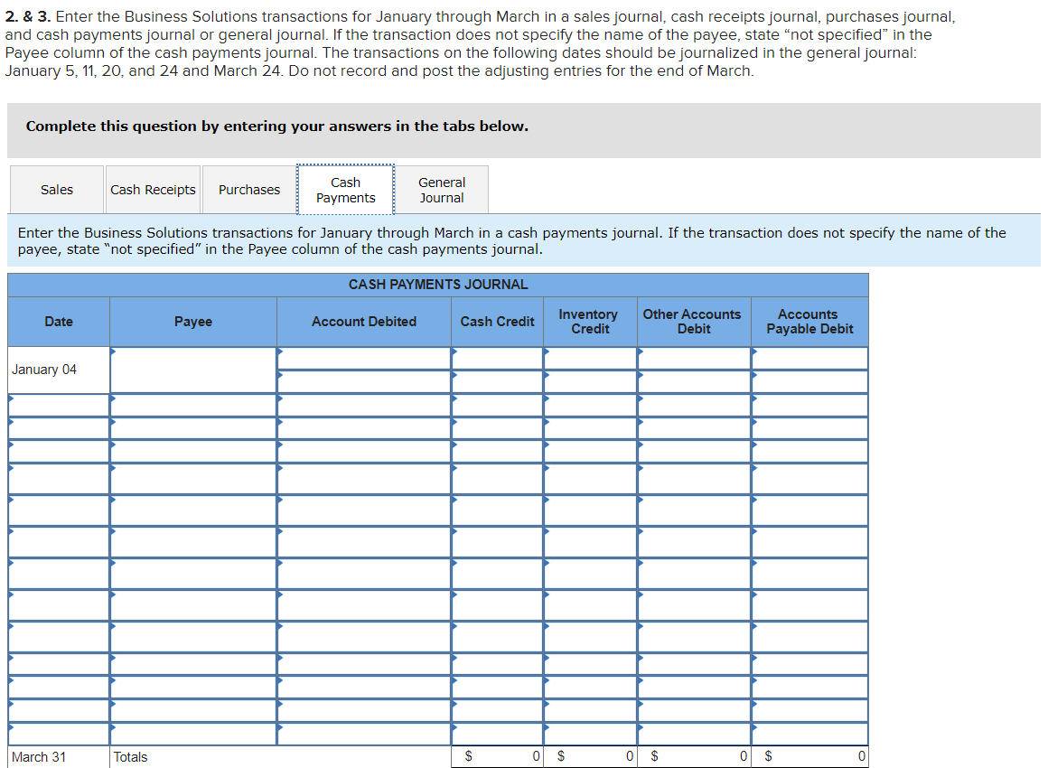Click Inventory Credit cell in first January 04 row
This screenshot has width=1048, height=768.
point(590,359)
